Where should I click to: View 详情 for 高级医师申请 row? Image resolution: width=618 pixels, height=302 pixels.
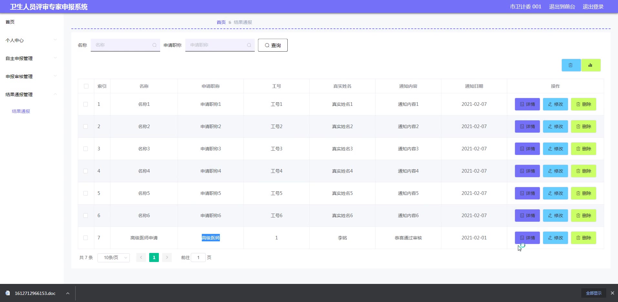(527, 238)
